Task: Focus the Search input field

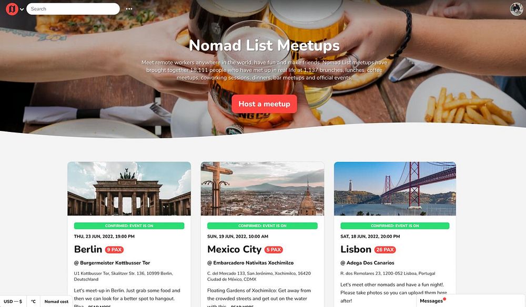Action: tap(73, 9)
